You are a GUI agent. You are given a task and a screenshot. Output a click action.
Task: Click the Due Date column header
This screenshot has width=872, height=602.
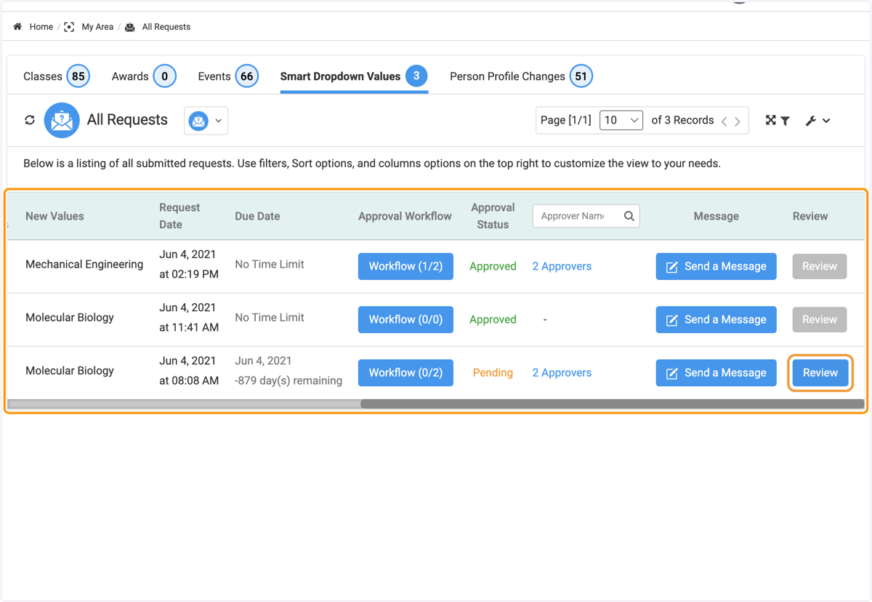click(x=257, y=216)
